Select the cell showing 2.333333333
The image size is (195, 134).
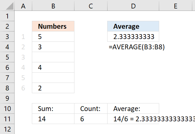pos(133,37)
